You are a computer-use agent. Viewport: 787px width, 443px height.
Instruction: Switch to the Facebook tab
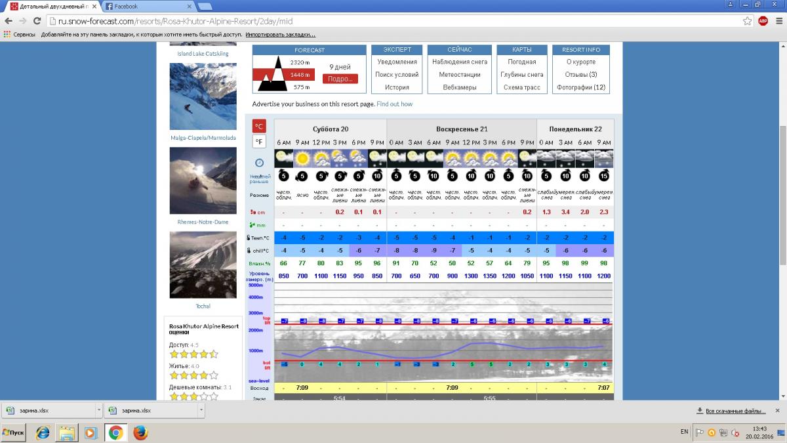pos(146,6)
